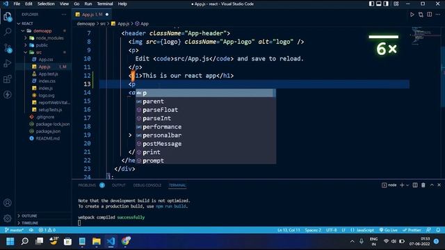
Task: Open the Search view in activity bar
Action: point(8,32)
